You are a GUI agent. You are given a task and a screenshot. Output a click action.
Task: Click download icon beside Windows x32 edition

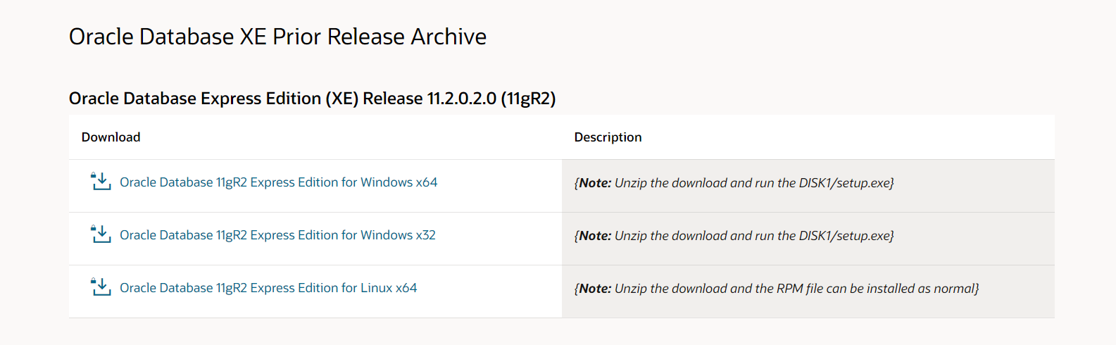(101, 234)
